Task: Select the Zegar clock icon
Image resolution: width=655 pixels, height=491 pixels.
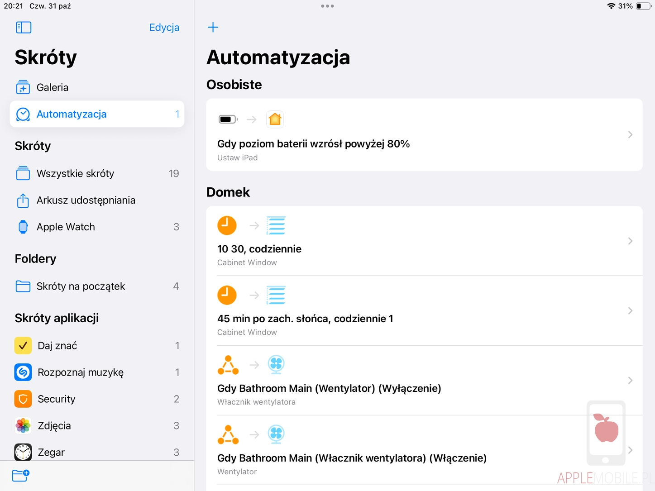Action: click(23, 452)
